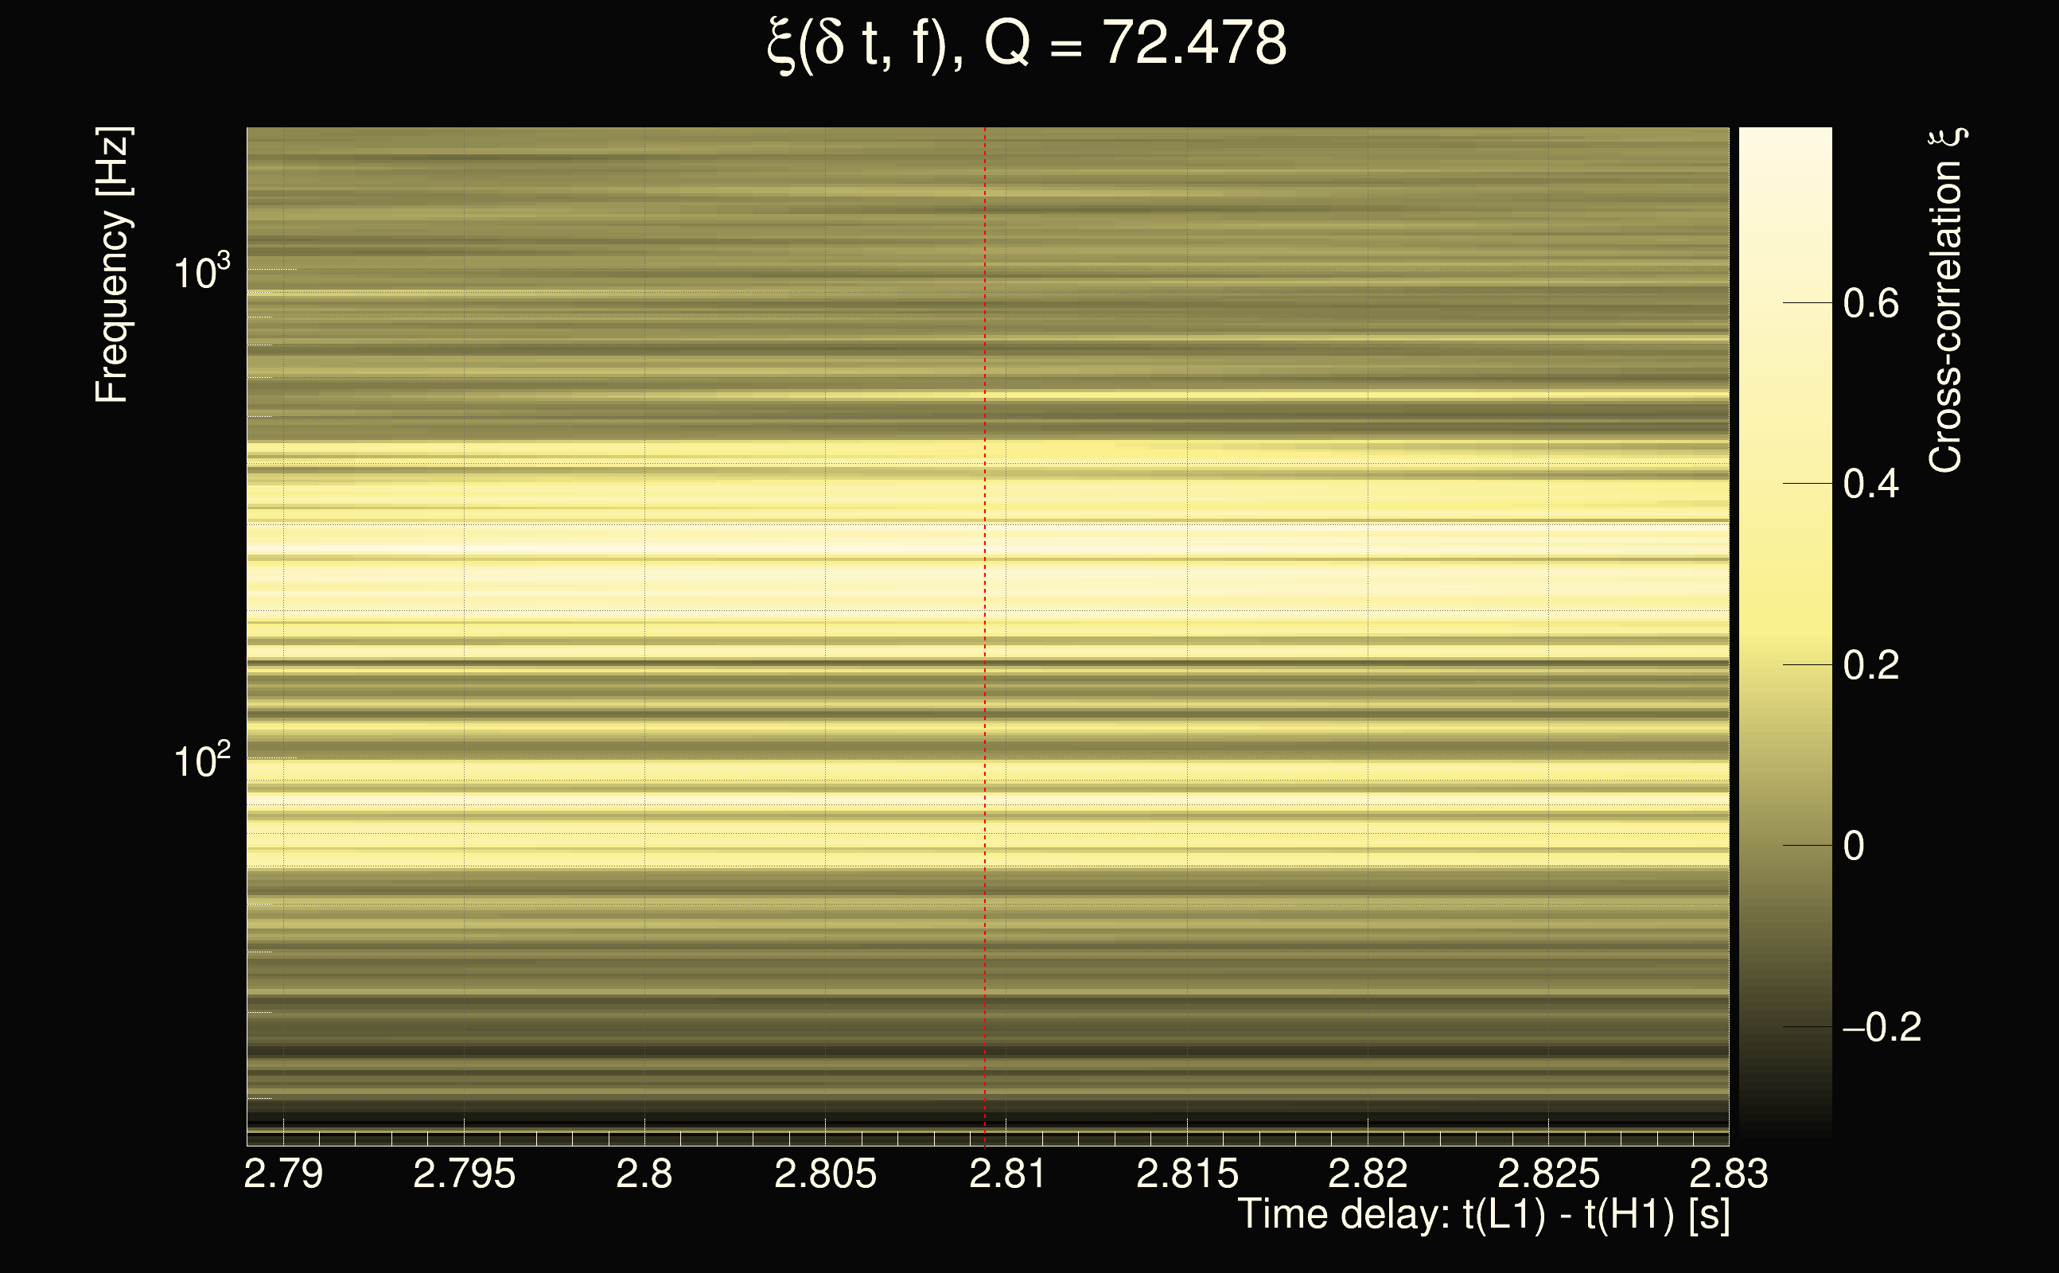
Task: Click the Time delay t(L1) - t(H1) axis label
Action: point(1483,1215)
